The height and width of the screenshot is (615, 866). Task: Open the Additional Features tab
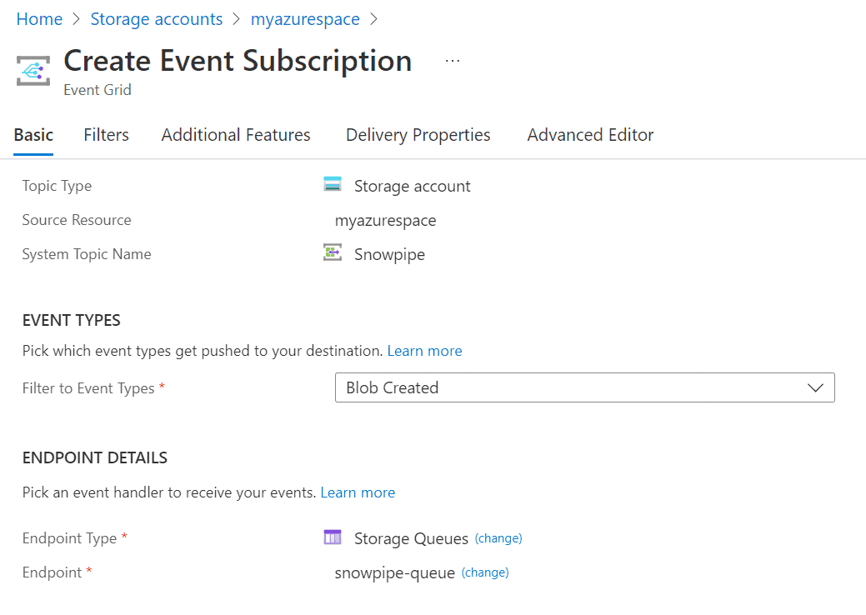click(235, 134)
